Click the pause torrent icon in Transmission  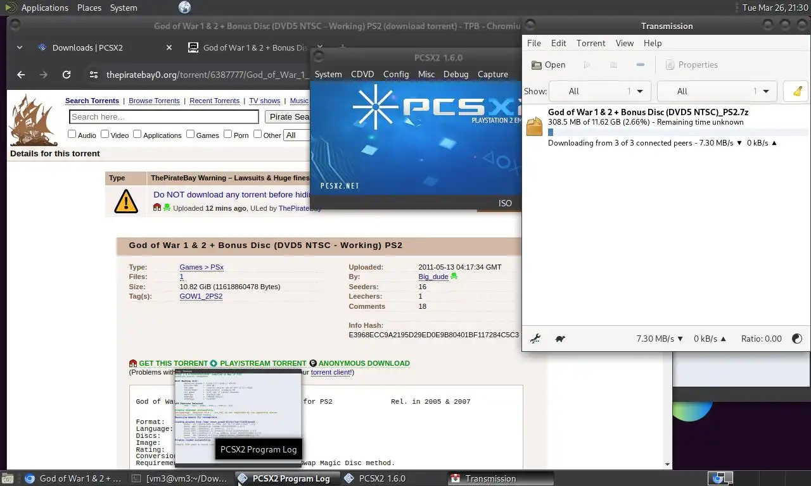click(x=613, y=65)
